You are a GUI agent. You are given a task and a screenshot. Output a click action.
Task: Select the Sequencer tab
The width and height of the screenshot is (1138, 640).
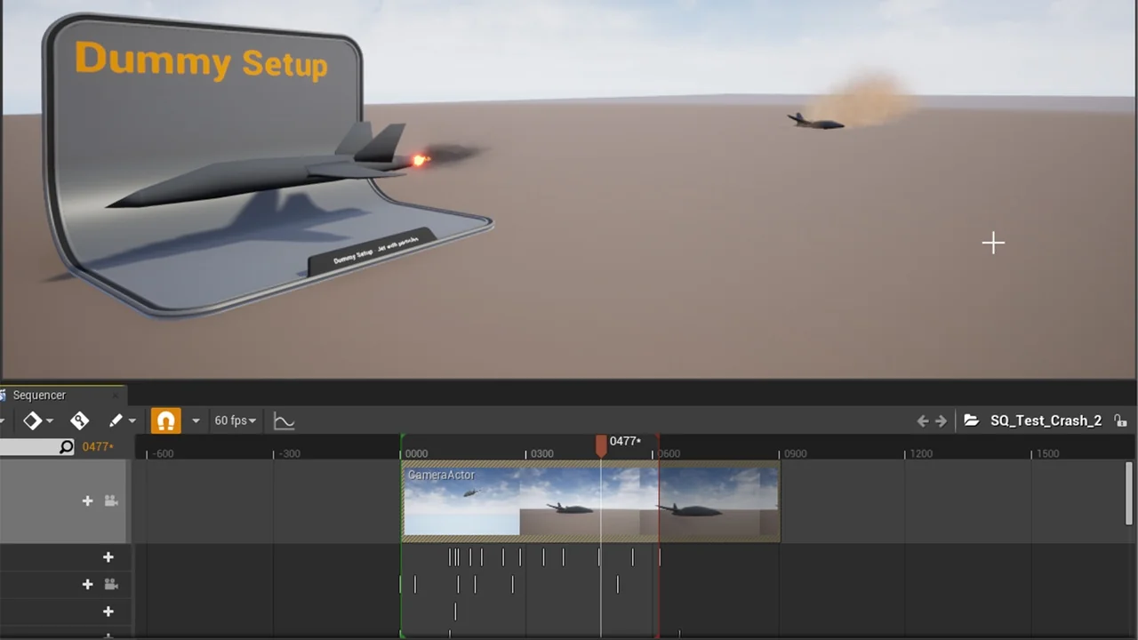point(39,396)
